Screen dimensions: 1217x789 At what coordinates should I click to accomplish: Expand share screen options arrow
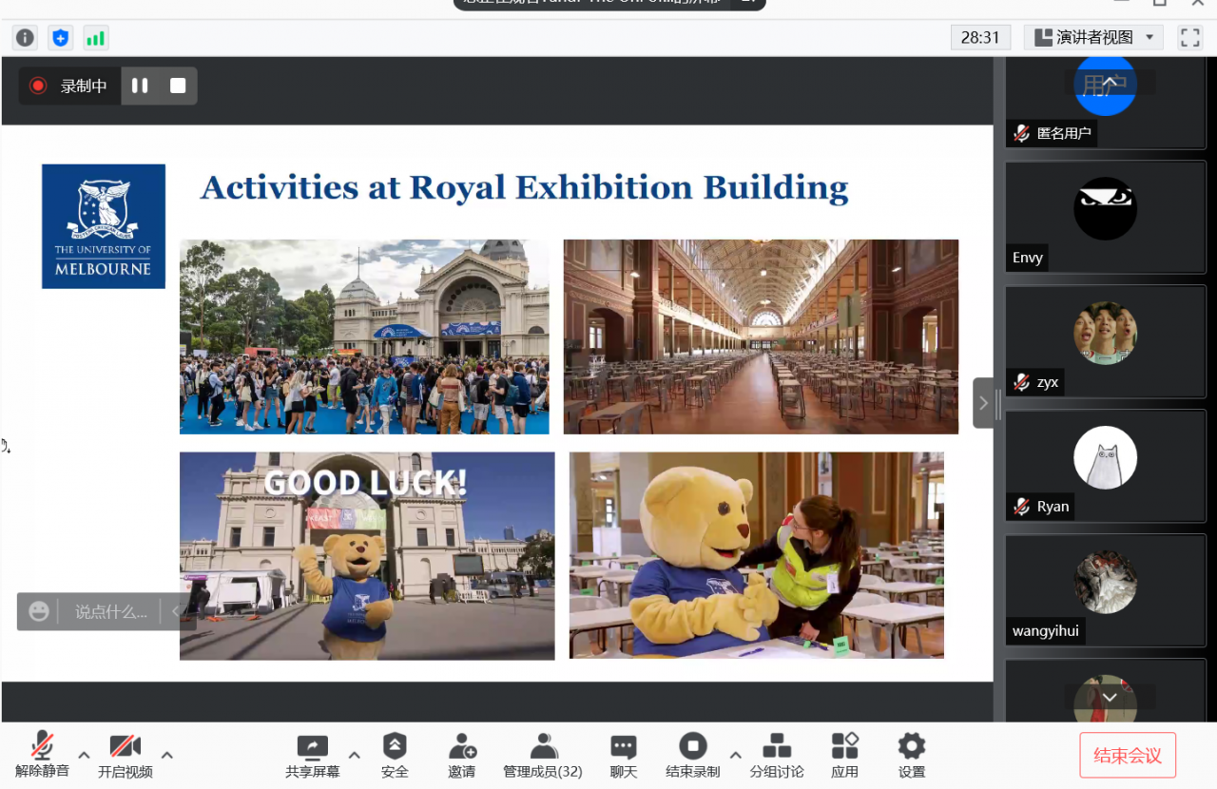point(355,756)
